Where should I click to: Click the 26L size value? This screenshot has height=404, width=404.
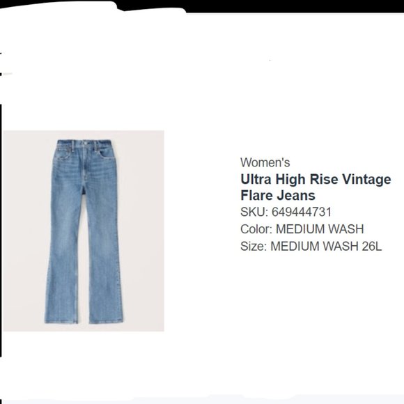coord(371,246)
